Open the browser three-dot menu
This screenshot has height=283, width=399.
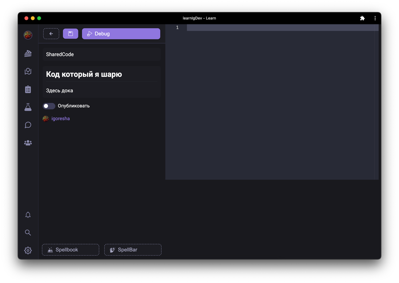coord(375,18)
